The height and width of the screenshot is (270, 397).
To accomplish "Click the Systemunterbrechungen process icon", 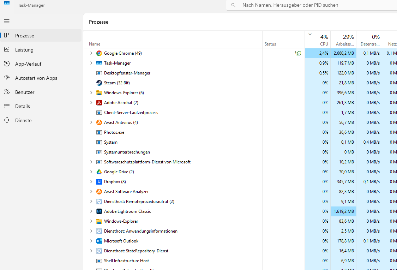I will pos(99,152).
